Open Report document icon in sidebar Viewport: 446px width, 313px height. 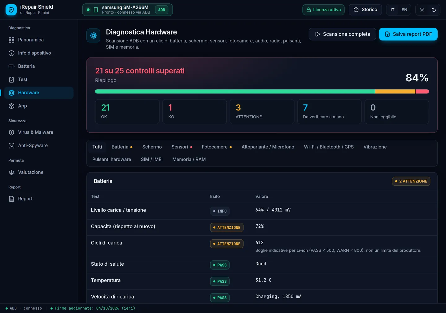click(x=11, y=199)
